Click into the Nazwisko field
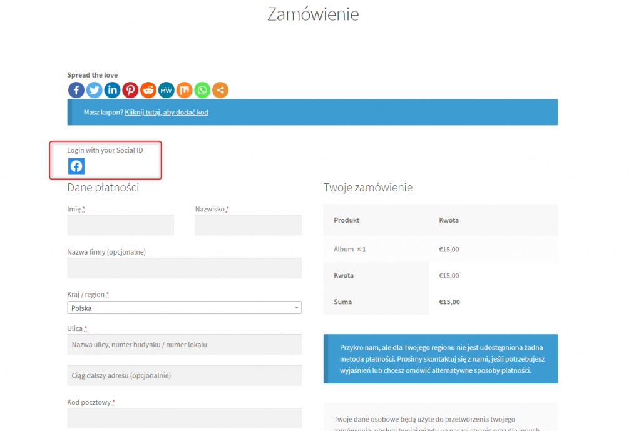Image resolution: width=641 pixels, height=431 pixels. [x=248, y=225]
